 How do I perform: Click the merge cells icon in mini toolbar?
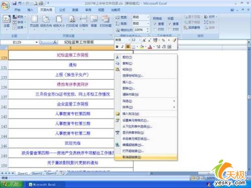tap(169, 47)
